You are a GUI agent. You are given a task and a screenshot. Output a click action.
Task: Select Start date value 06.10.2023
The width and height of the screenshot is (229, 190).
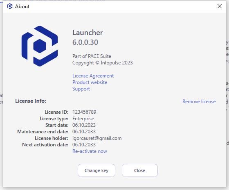84,125
